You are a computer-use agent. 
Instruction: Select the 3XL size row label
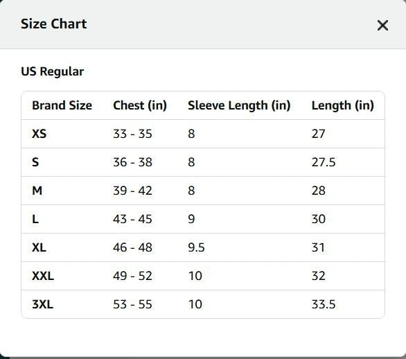point(43,304)
